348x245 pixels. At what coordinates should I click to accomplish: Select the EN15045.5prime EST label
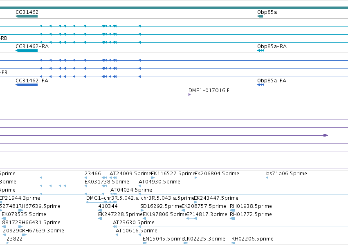pyautogui.click(x=164, y=239)
